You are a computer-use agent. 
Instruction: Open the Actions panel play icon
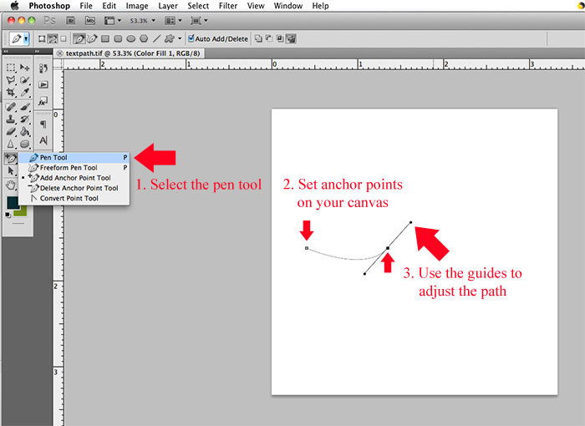(x=43, y=84)
